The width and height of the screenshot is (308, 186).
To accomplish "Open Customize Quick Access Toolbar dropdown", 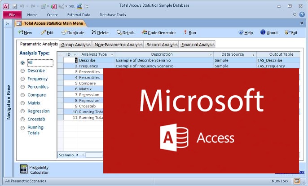I will 87,6.
